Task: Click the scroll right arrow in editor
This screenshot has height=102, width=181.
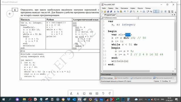Action: [173, 71]
